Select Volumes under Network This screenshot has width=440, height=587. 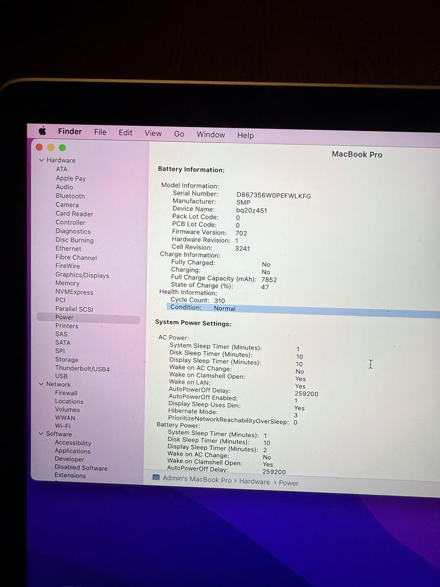coord(67,409)
